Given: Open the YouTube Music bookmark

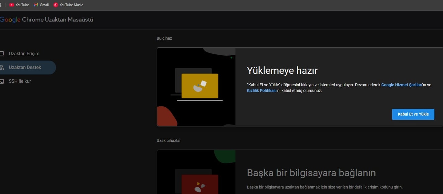Looking at the screenshot, I should (x=68, y=5).
